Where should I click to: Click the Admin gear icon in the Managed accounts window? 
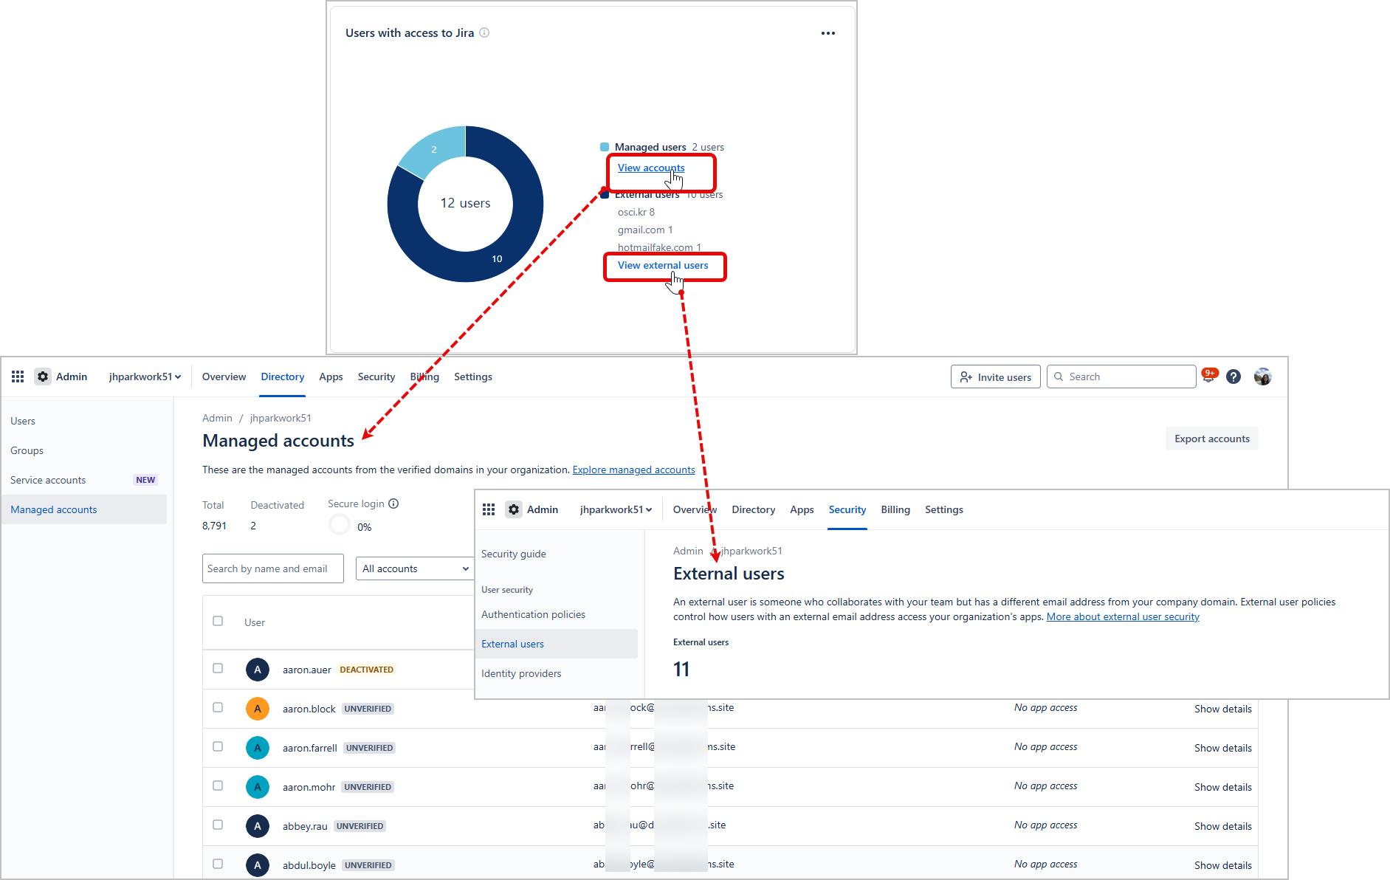point(43,377)
